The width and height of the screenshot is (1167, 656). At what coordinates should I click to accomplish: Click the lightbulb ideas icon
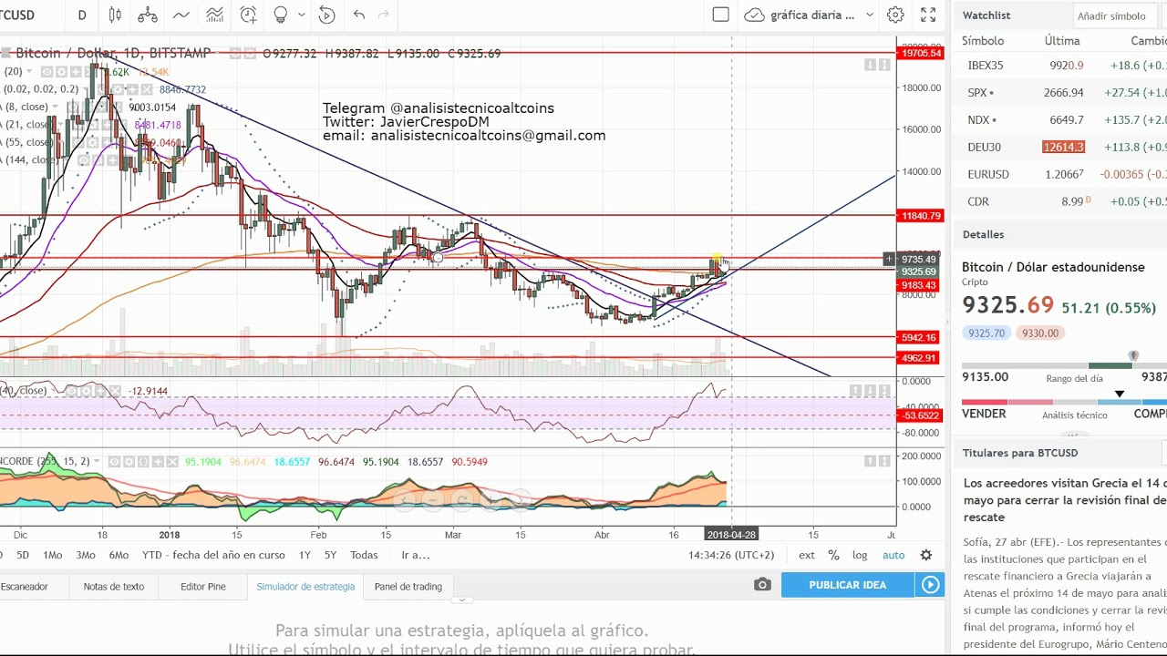tap(281, 15)
